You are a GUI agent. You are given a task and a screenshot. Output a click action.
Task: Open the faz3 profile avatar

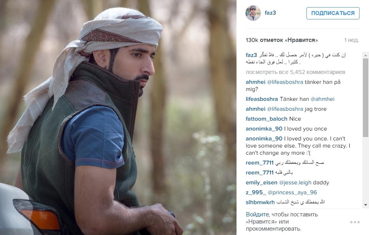[x=253, y=13]
